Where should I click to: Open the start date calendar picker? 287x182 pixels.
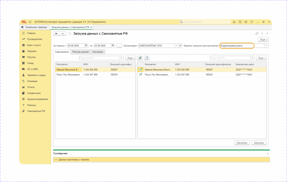(x=86, y=46)
